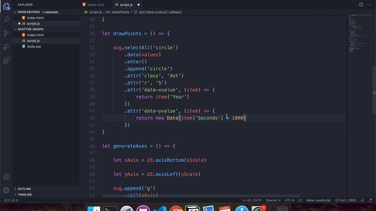Open GitHub Desktop from the dock
Screen dimensions: 376x211
coord(143,209)
